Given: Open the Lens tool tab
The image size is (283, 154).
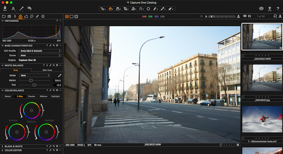Looking at the screenshot, I should (x=15, y=16).
